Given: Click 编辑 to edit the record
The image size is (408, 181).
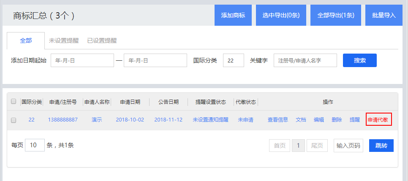Looking at the screenshot, I should pos(319,120).
